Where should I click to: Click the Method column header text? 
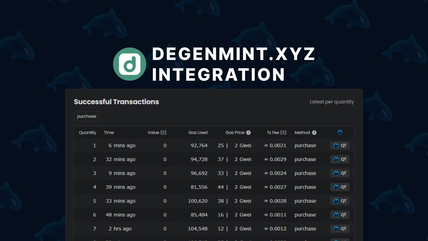tap(302, 132)
